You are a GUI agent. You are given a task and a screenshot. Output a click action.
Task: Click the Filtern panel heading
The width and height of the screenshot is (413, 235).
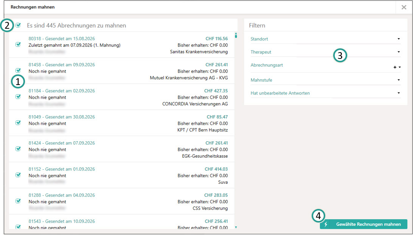tap(257, 26)
